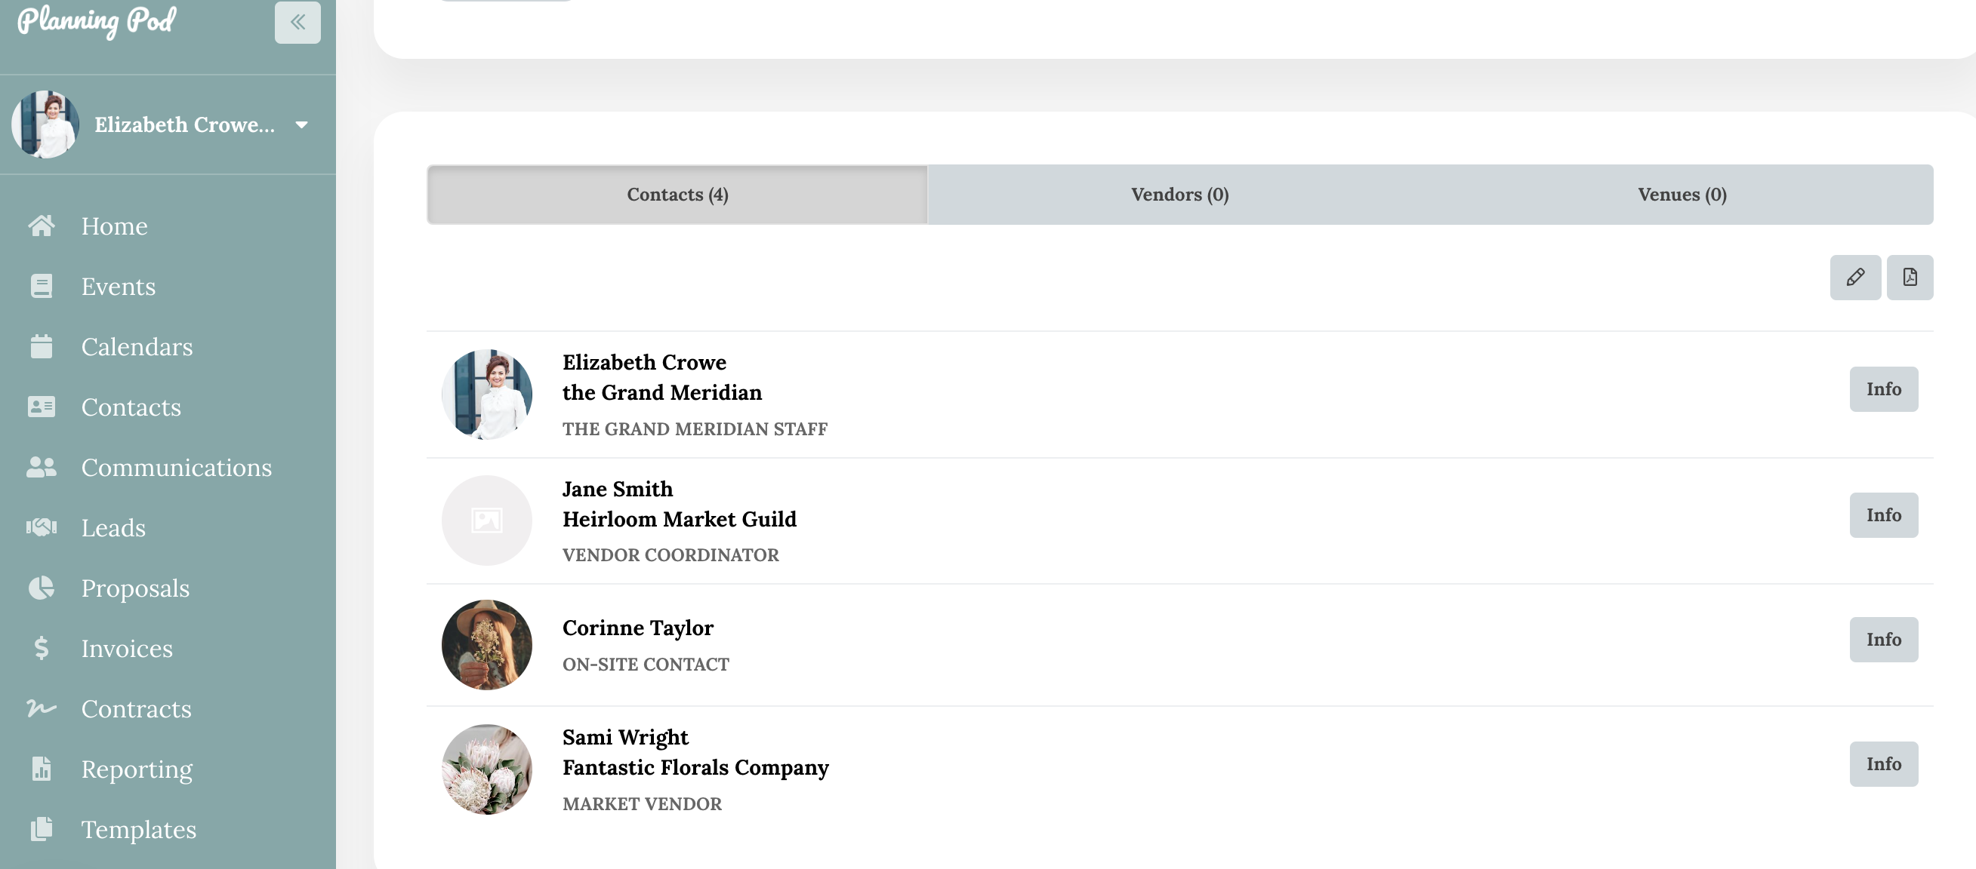Click the Contracts signature icon

point(42,708)
